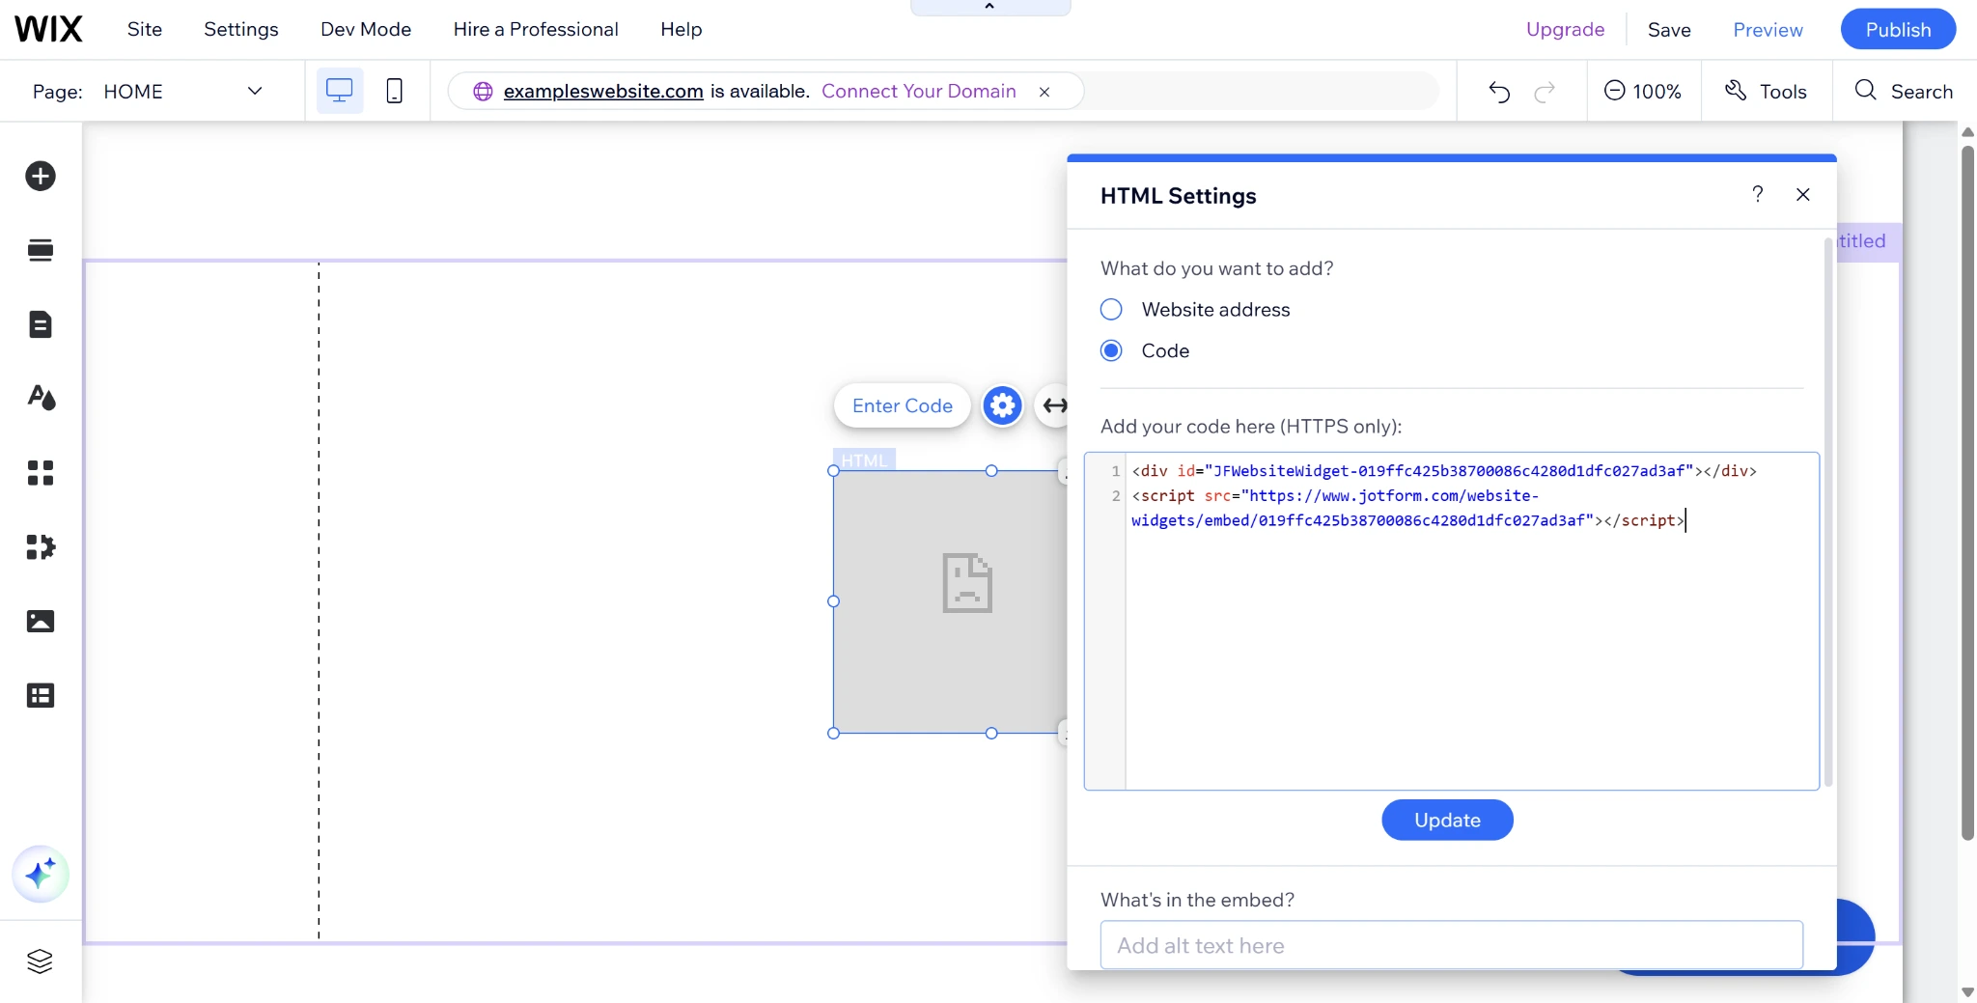Click the Update button
This screenshot has width=1977, height=1003.
tap(1447, 820)
